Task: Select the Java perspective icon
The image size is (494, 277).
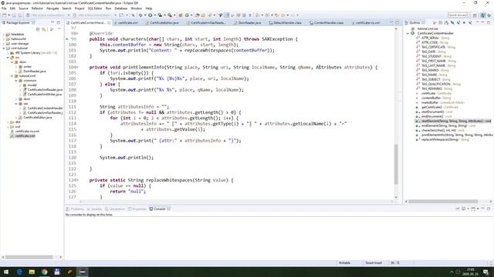Action: click(x=483, y=15)
